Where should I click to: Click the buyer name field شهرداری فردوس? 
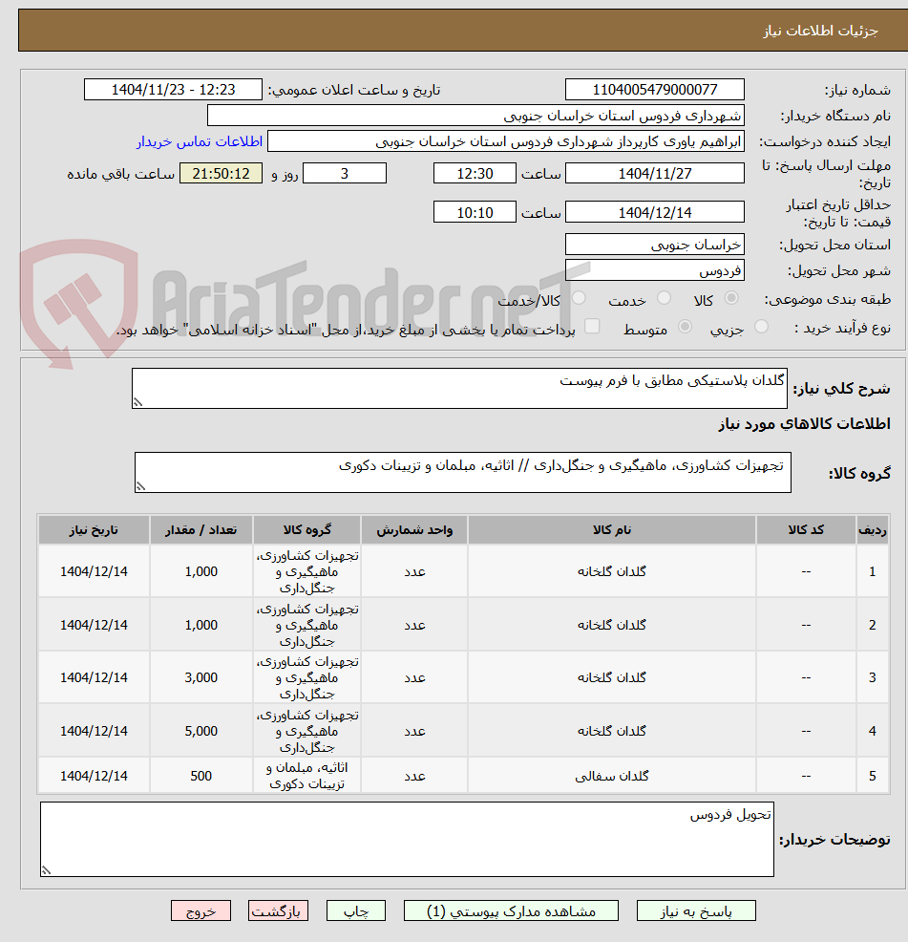pos(475,116)
